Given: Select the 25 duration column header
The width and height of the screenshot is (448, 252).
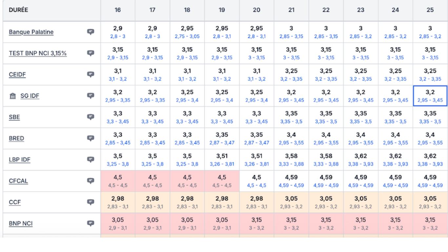Looking at the screenshot, I should coord(430,10).
